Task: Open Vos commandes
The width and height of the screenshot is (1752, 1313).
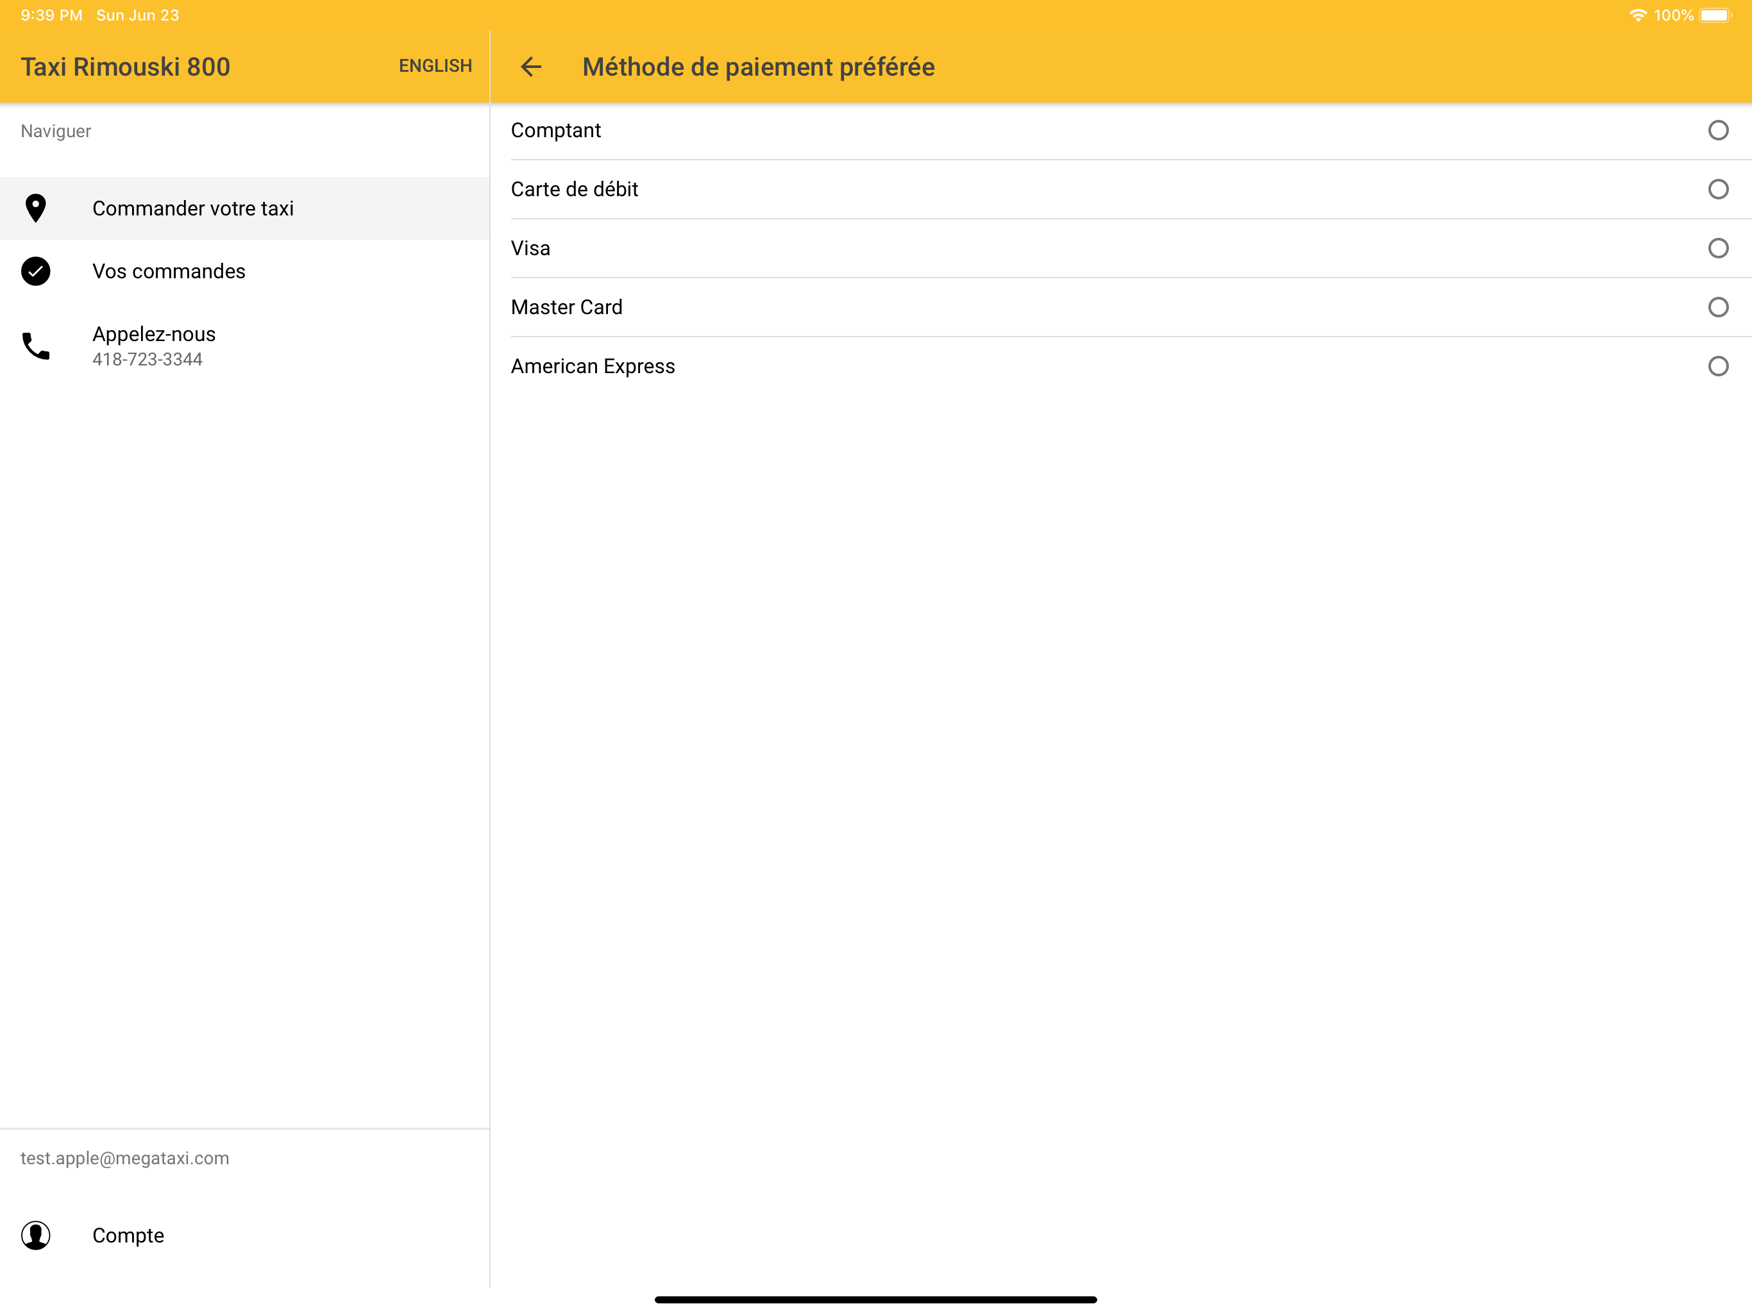Action: pyautogui.click(x=245, y=271)
